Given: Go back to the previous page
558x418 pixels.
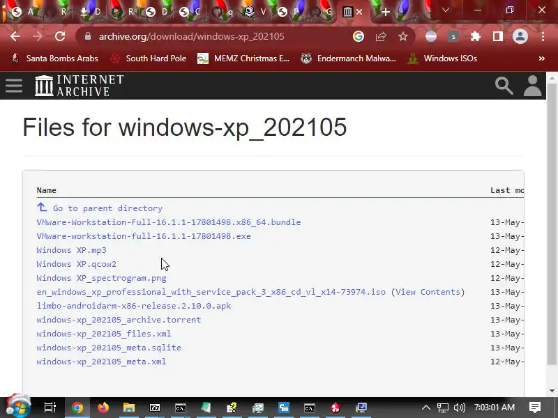Looking at the screenshot, I should (x=15, y=36).
